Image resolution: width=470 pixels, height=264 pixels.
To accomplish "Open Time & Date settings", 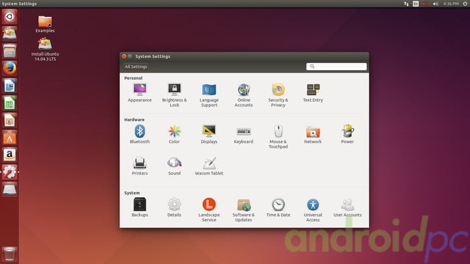I will pyautogui.click(x=278, y=208).
